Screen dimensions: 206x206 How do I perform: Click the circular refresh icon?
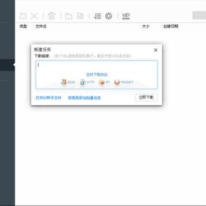(109, 16)
